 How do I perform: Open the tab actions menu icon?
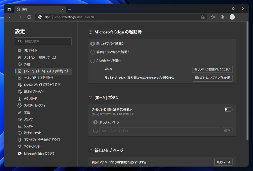(x=9, y=10)
